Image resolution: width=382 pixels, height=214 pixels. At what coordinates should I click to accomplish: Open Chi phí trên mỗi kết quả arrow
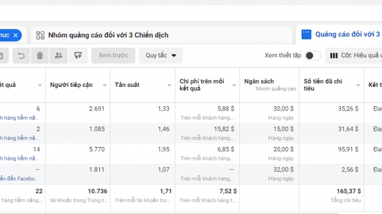tap(234, 85)
